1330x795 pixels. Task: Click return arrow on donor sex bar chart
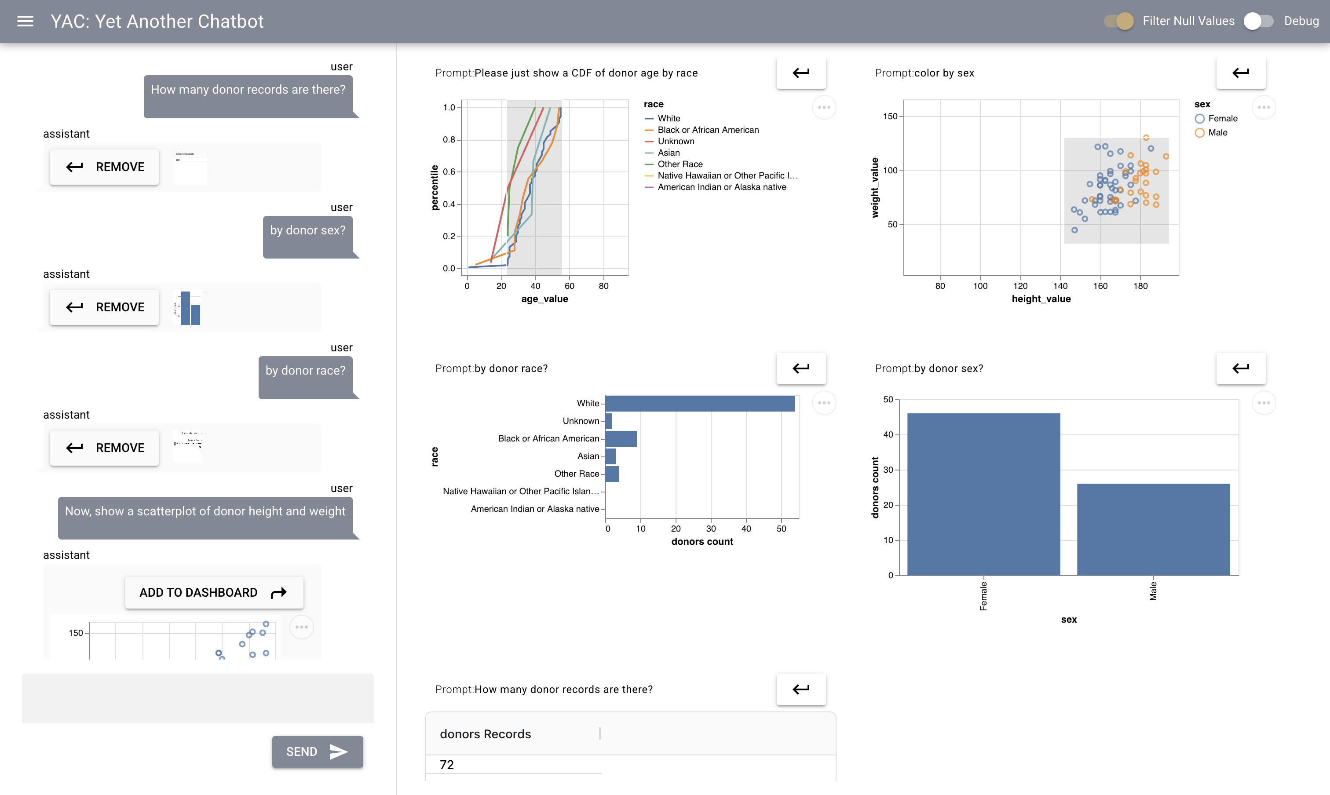(1241, 368)
